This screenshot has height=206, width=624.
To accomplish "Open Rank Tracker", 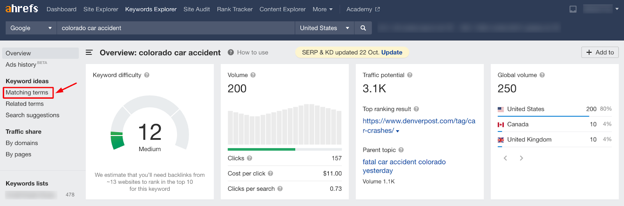I will pos(235,9).
